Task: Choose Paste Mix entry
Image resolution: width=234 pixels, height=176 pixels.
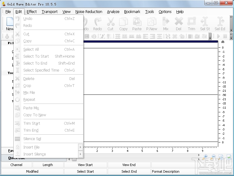Action: tap(48, 108)
